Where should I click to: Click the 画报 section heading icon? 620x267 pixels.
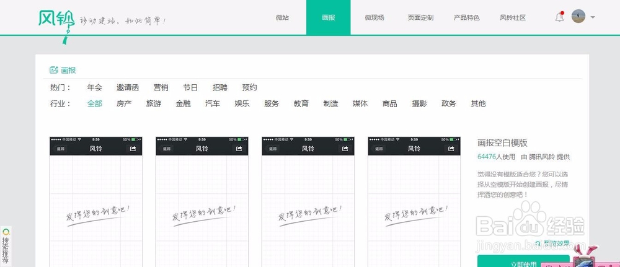click(54, 70)
